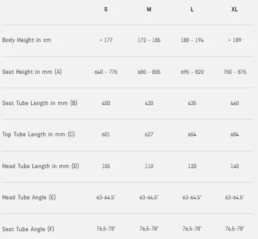Click the Seat Tube Angle (F) label

click(x=28, y=229)
